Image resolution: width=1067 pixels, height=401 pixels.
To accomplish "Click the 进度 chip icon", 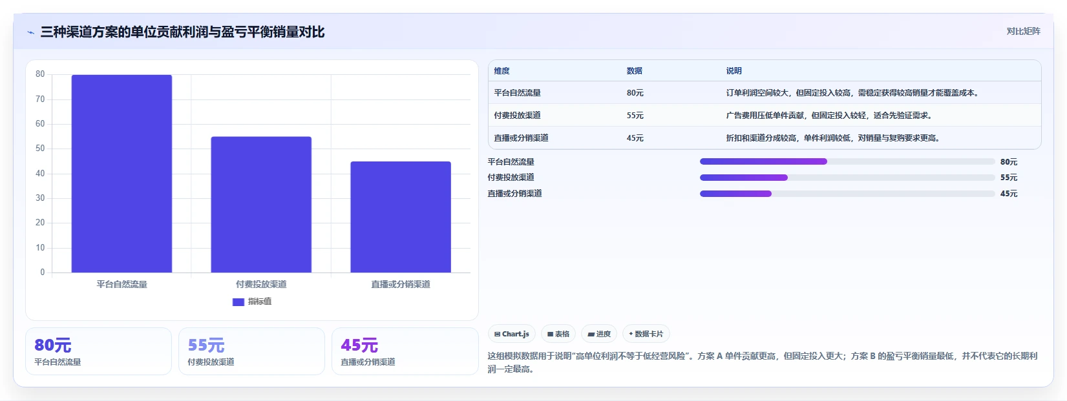I will point(591,334).
